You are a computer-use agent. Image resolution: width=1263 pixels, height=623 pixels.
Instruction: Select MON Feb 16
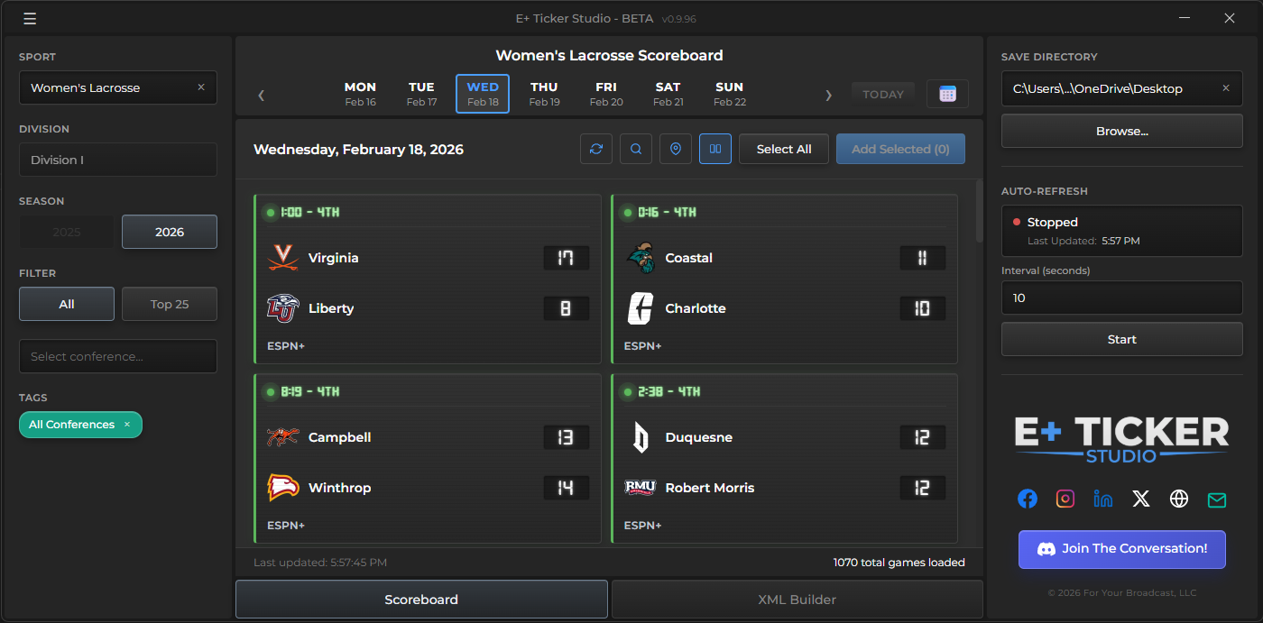[x=360, y=94]
